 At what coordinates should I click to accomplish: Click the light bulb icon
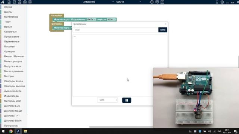tap(217, 2)
